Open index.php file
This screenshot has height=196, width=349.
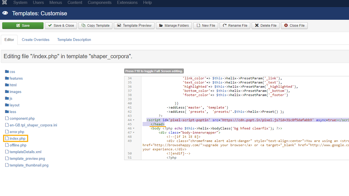tap(17, 138)
